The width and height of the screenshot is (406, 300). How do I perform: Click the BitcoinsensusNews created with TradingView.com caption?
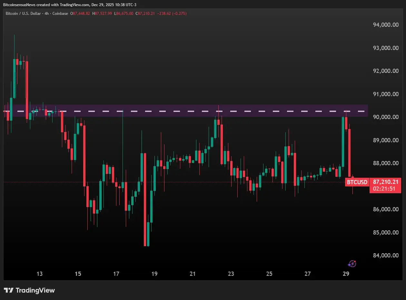pos(69,5)
